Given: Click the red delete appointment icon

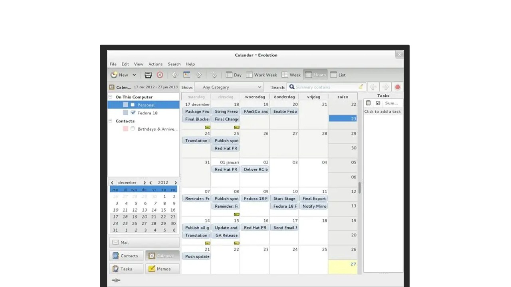Looking at the screenshot, I should coord(160,75).
